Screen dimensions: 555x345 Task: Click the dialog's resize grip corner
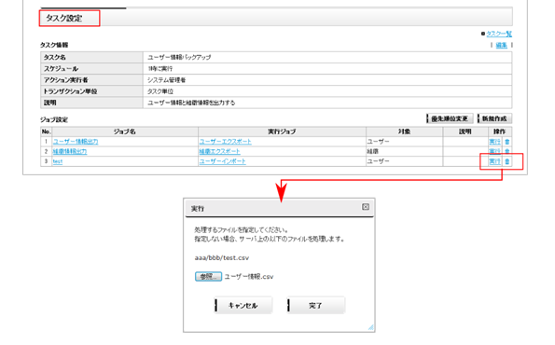pos(370,327)
